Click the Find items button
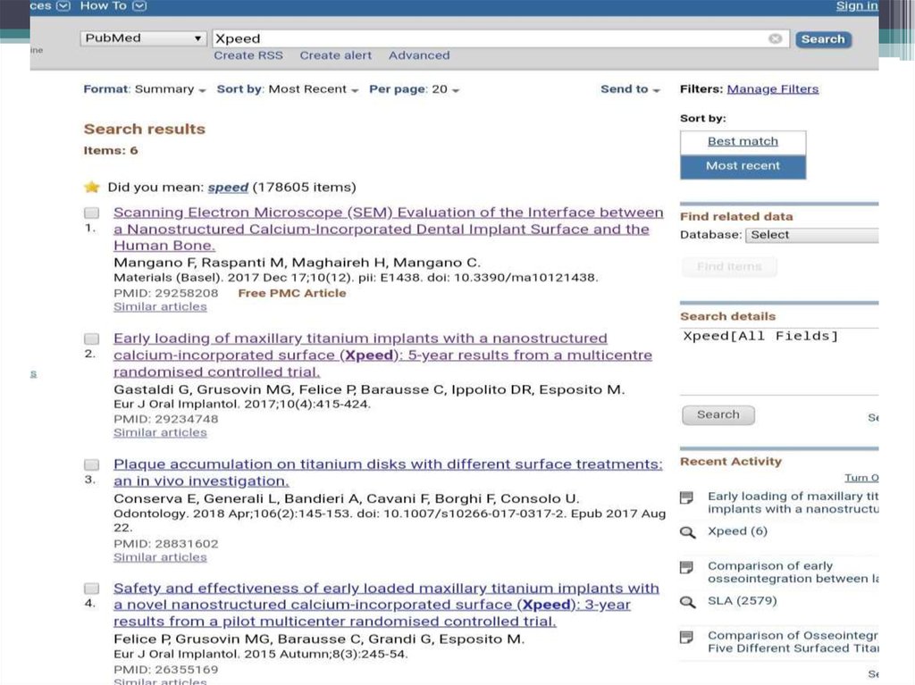The image size is (915, 685). click(729, 267)
